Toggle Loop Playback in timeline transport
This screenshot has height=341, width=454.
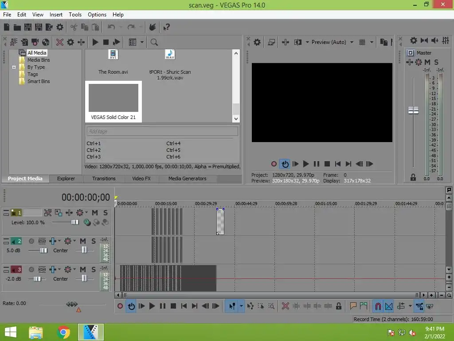131,306
